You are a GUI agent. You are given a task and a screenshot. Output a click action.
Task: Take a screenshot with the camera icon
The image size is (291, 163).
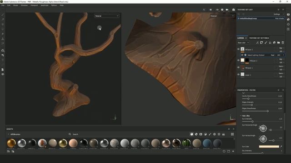233,10
